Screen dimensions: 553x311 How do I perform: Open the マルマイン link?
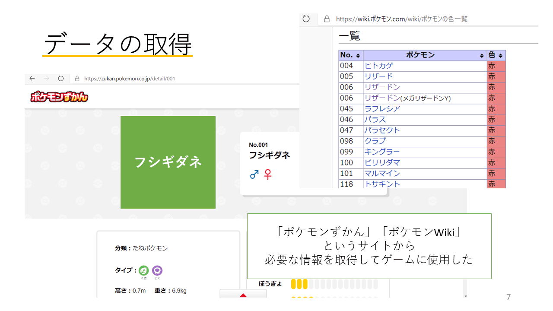click(382, 174)
